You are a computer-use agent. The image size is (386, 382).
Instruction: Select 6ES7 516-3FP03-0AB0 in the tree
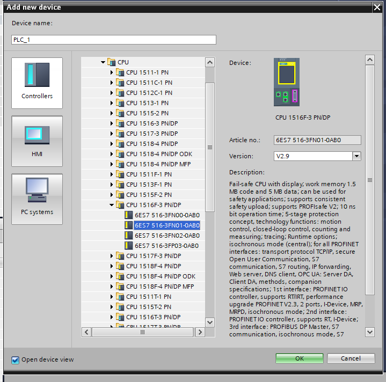166,246
